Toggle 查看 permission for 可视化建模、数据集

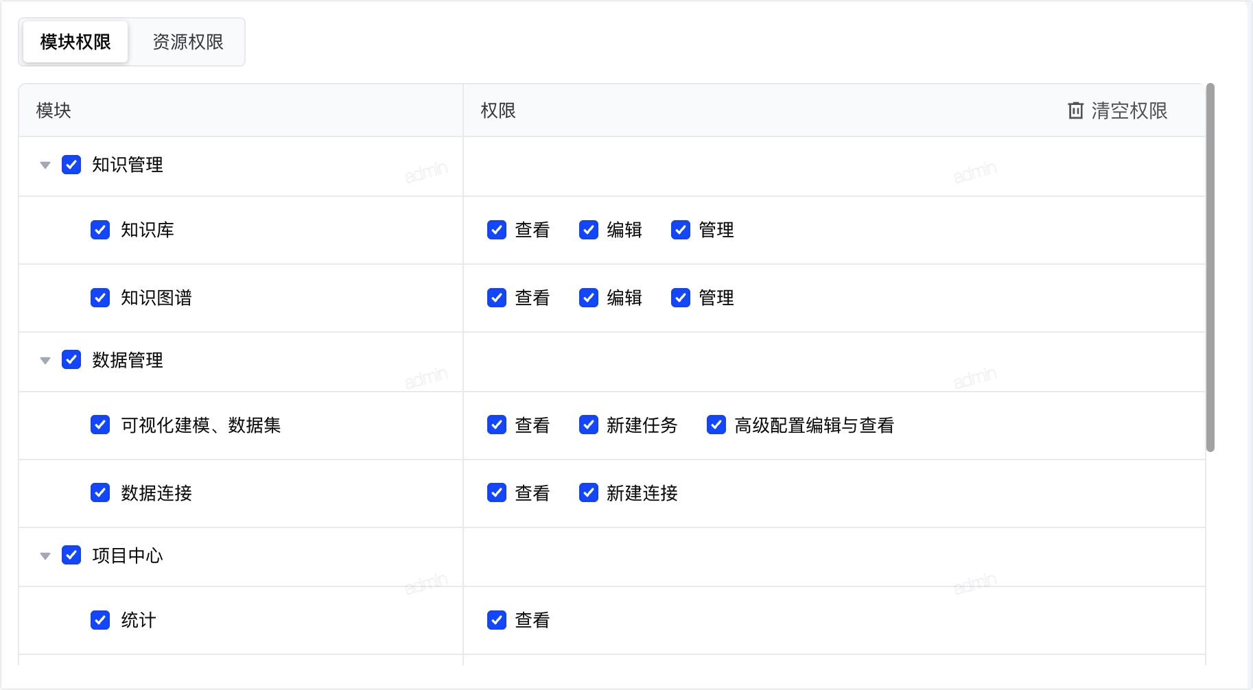click(x=497, y=425)
